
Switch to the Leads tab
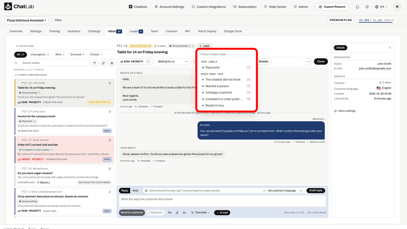tap(136, 31)
